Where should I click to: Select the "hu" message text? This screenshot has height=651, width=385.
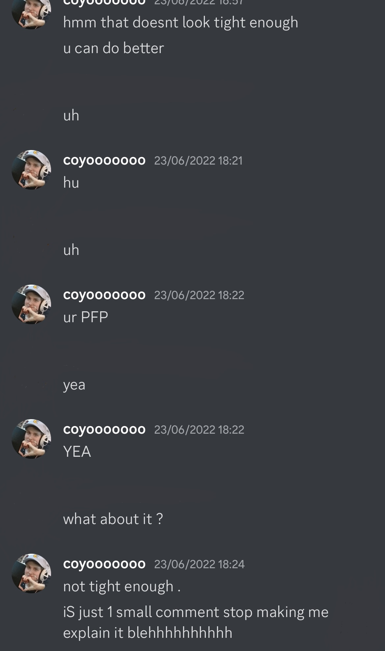tap(71, 182)
